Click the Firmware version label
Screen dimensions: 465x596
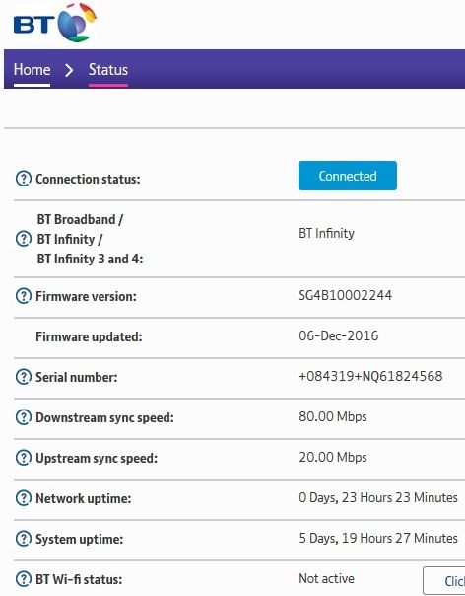click(x=86, y=296)
